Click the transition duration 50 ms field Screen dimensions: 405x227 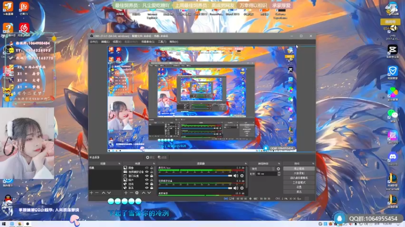[266, 174]
